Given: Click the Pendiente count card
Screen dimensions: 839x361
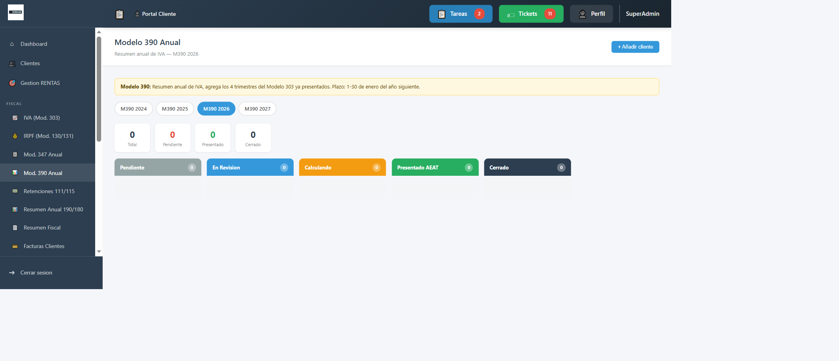Looking at the screenshot, I should pos(173,138).
